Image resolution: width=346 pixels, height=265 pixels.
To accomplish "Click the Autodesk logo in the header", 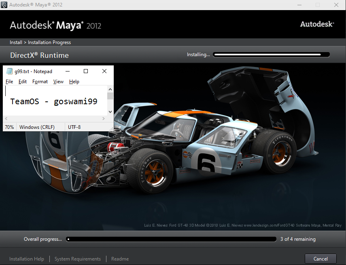I will coord(317,24).
